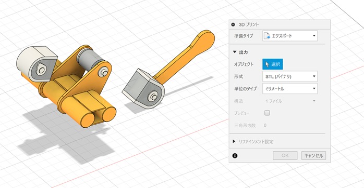
Task: Open the 単位のタイプ ミリメートル dropdown
Action: click(x=290, y=89)
